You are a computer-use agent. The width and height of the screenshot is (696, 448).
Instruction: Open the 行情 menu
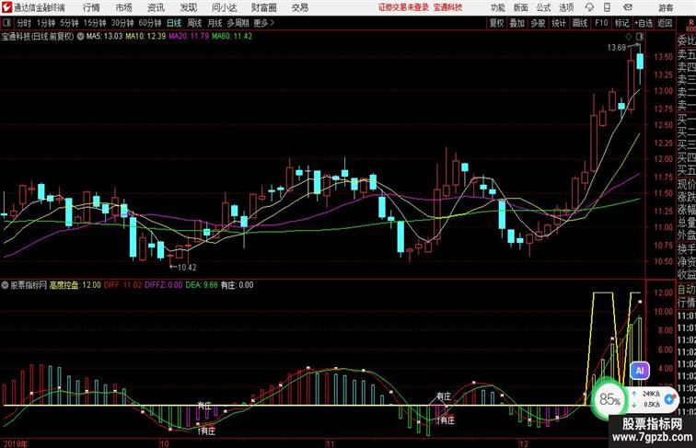pos(91,7)
